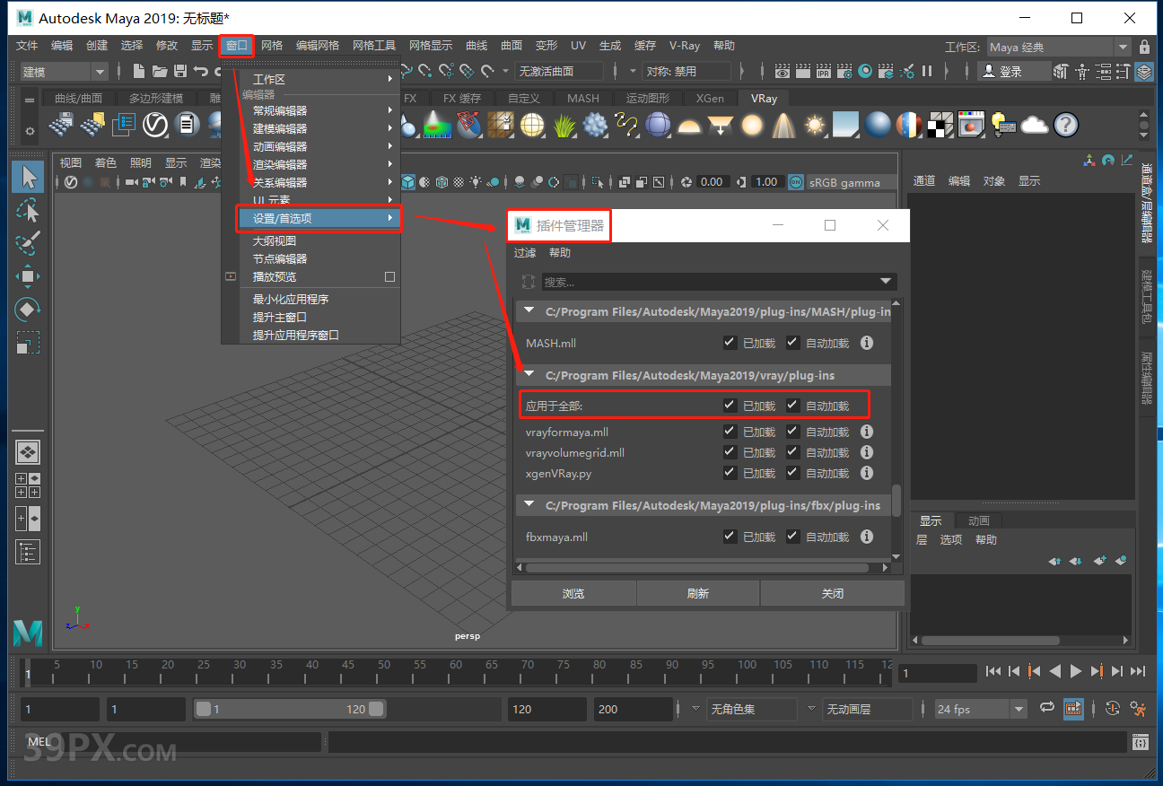
Task: Select the arrow Select tool in toolbox
Action: click(28, 177)
